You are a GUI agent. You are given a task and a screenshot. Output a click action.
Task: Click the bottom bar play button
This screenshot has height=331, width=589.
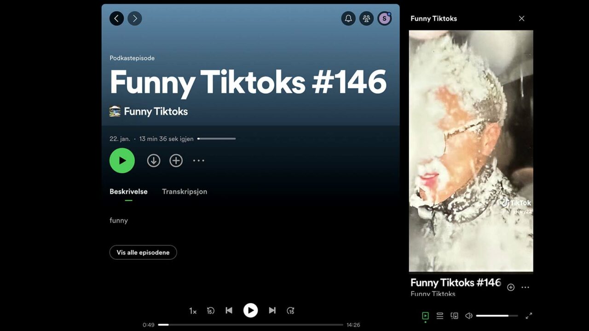(x=250, y=310)
